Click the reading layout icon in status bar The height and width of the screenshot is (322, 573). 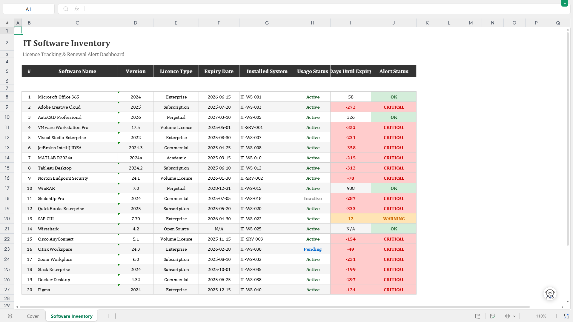tap(478, 316)
